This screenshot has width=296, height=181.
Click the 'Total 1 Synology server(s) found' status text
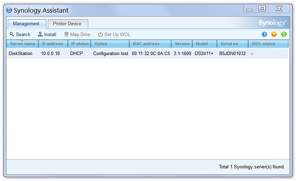(252, 167)
